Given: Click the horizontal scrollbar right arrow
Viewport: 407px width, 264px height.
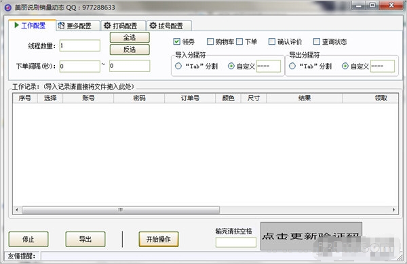Looking at the screenshot, I should (x=394, y=210).
